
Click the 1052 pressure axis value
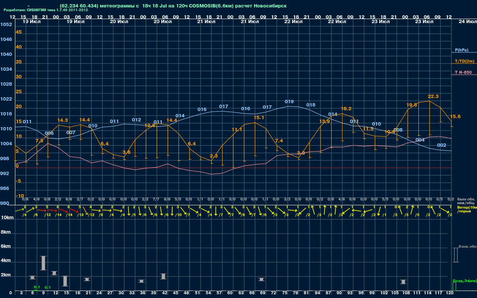tap(6, 25)
